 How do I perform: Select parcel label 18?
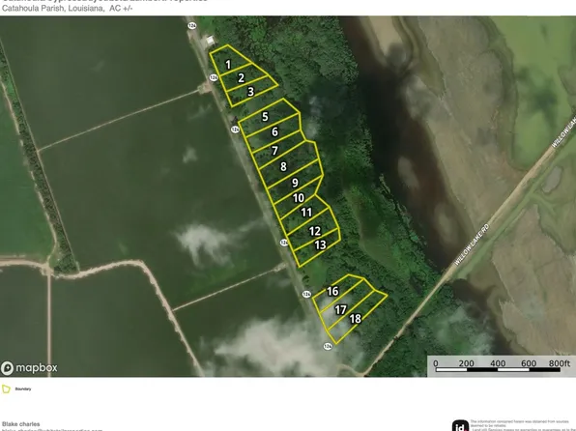click(356, 319)
